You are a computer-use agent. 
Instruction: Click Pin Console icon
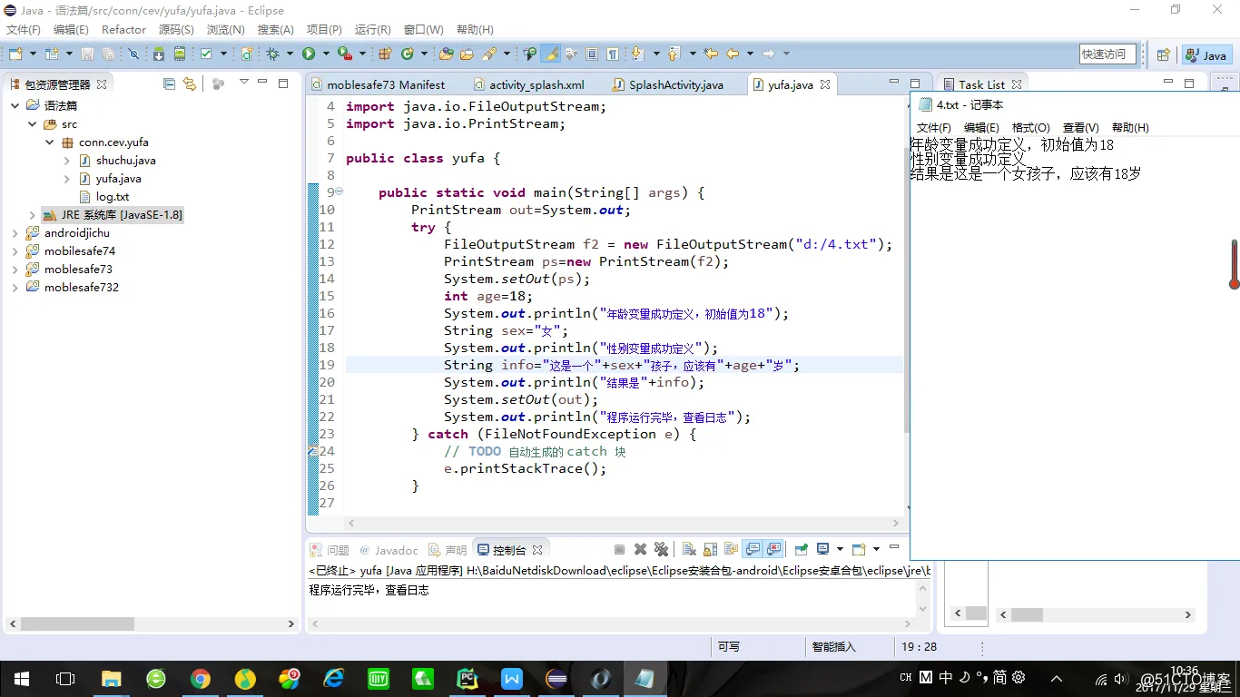click(x=801, y=549)
